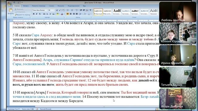The image size is (198, 111).
Task: Set line spacing with spacing icon
Action: 80,14
